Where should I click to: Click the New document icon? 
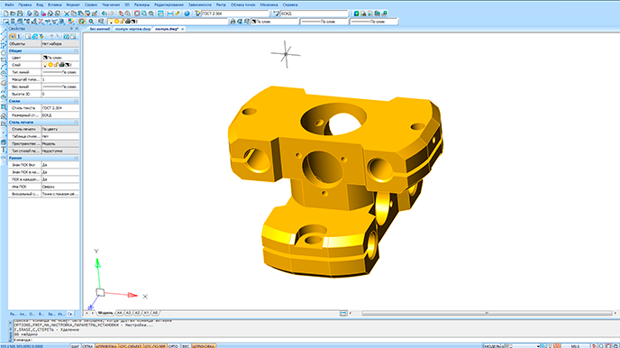point(5,14)
